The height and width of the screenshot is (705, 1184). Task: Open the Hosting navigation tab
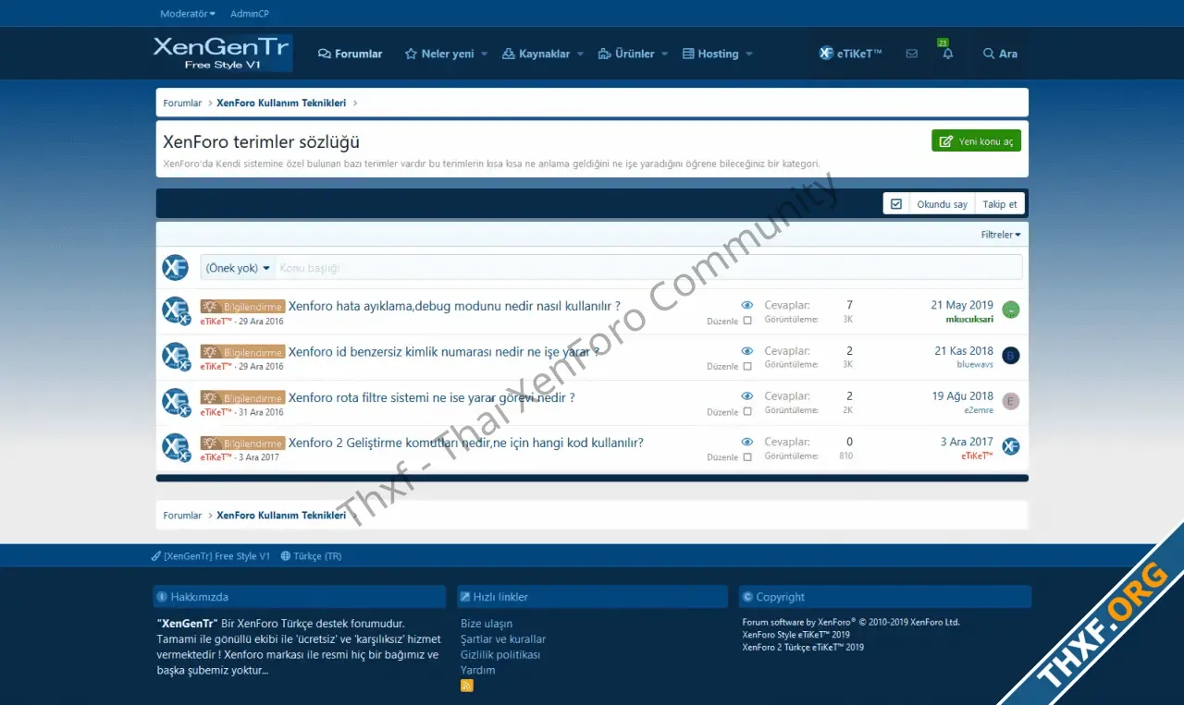click(710, 54)
